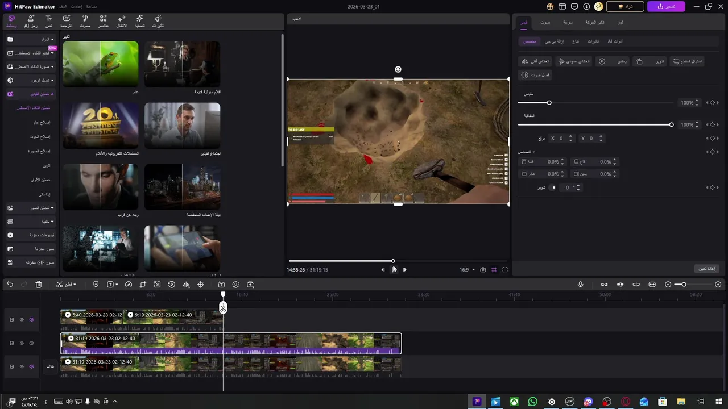
Task: Collapse the Video Enhancer (تحسين الفيديو) section
Action: (31, 94)
